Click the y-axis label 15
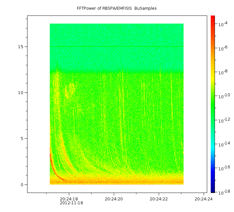Viewport: 234px width, 212px height. [x=21, y=47]
